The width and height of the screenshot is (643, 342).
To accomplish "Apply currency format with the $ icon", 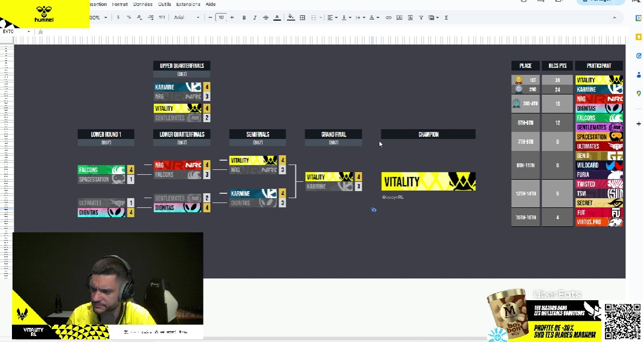I will pyautogui.click(x=118, y=17).
